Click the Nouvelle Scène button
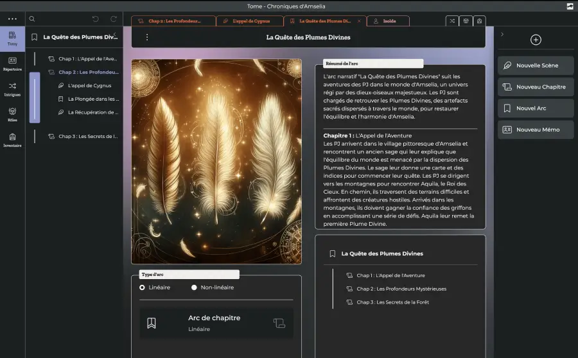This screenshot has height=358, width=578. 536,65
